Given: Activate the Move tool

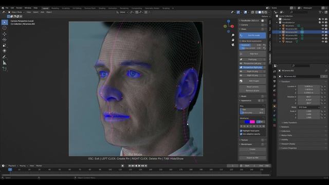Looking at the screenshot, I should pyautogui.click(x=5, y=34).
